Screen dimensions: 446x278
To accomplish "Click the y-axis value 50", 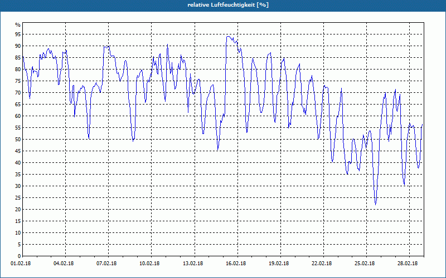I will [x=18, y=140].
